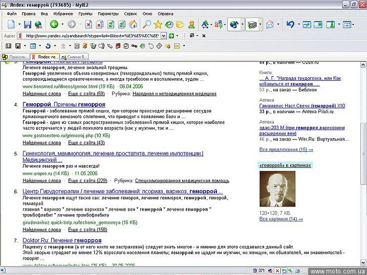Screen dimensions: 367x275
Task: Click the New blank page icon
Action: [x=11, y=25]
